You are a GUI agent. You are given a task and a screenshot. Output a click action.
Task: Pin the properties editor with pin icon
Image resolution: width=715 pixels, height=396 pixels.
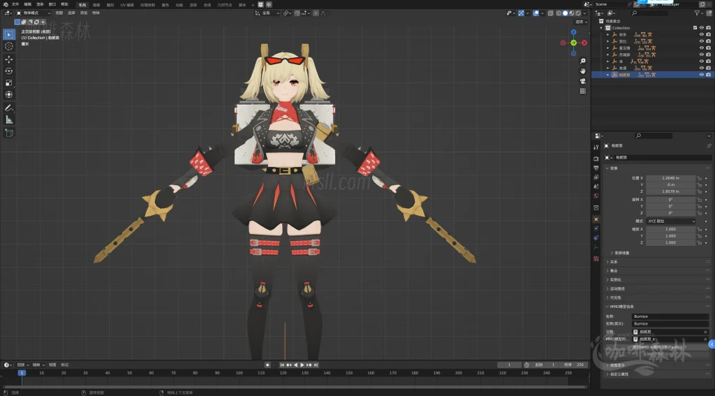click(x=709, y=145)
